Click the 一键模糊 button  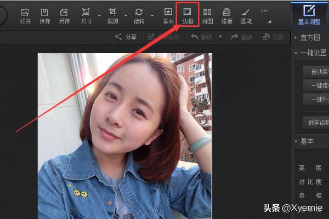[316, 85]
